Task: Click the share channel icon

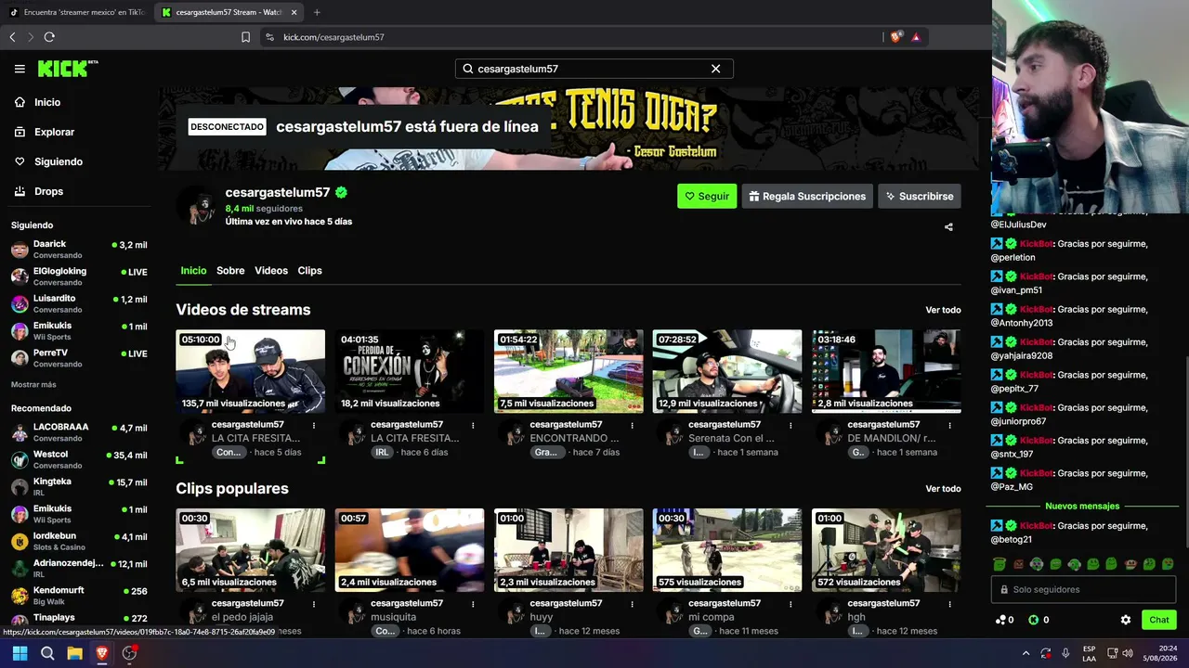Action: (948, 226)
